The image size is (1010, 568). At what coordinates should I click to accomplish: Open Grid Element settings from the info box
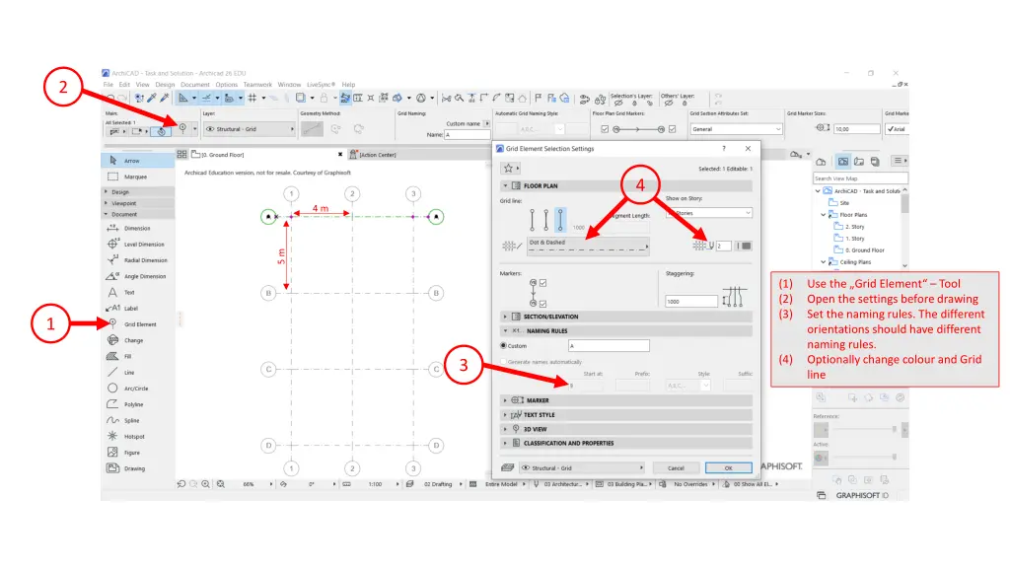[x=182, y=128]
